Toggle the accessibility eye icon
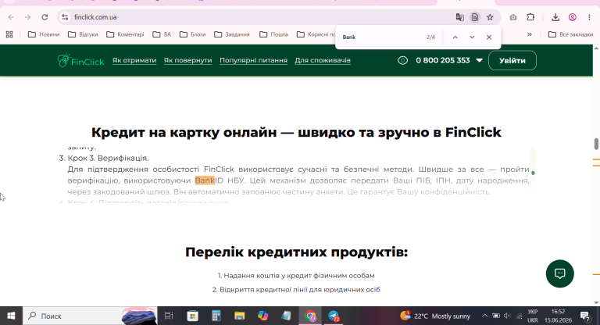This screenshot has width=600, height=325. click(402, 60)
